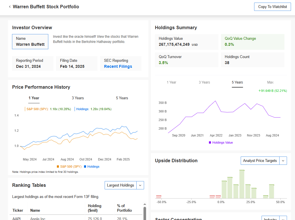Click the back arrow beside portfolio title
Viewport: 295px width, 220px height.
[10, 7]
